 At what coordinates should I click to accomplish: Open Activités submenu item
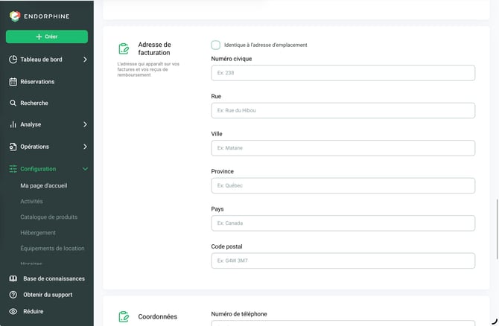tap(31, 201)
